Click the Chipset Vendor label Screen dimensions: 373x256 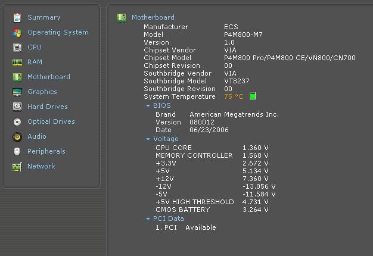click(170, 50)
